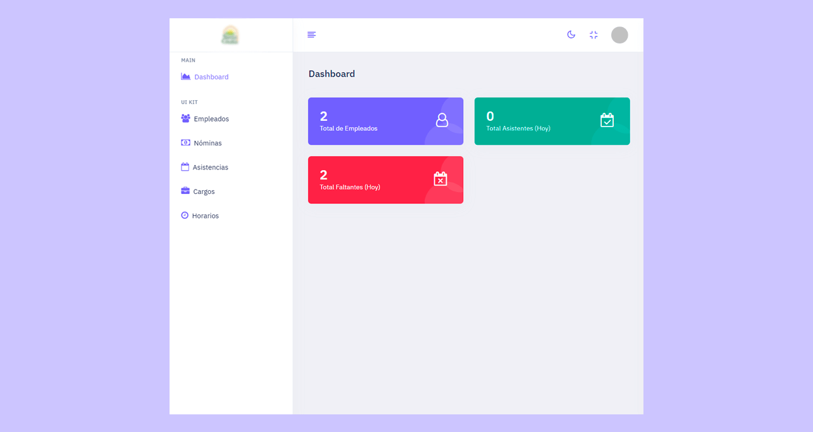This screenshot has height=432, width=813.
Task: Select Asistencias in the sidebar
Action: point(210,168)
